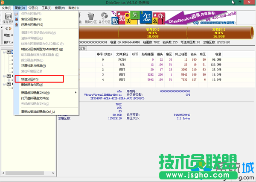Go to previous disk with left arrow
This screenshot has height=182, width=256.
pos(6,29)
